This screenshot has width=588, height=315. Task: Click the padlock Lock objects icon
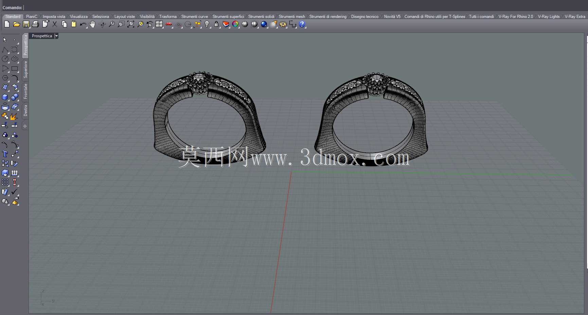pyautogui.click(x=216, y=24)
